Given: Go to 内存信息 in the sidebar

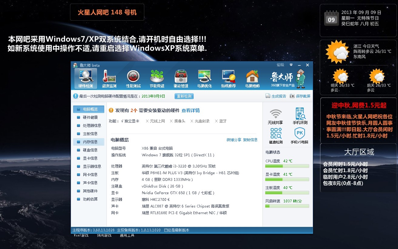Looking at the screenshot, I should click(89, 142).
